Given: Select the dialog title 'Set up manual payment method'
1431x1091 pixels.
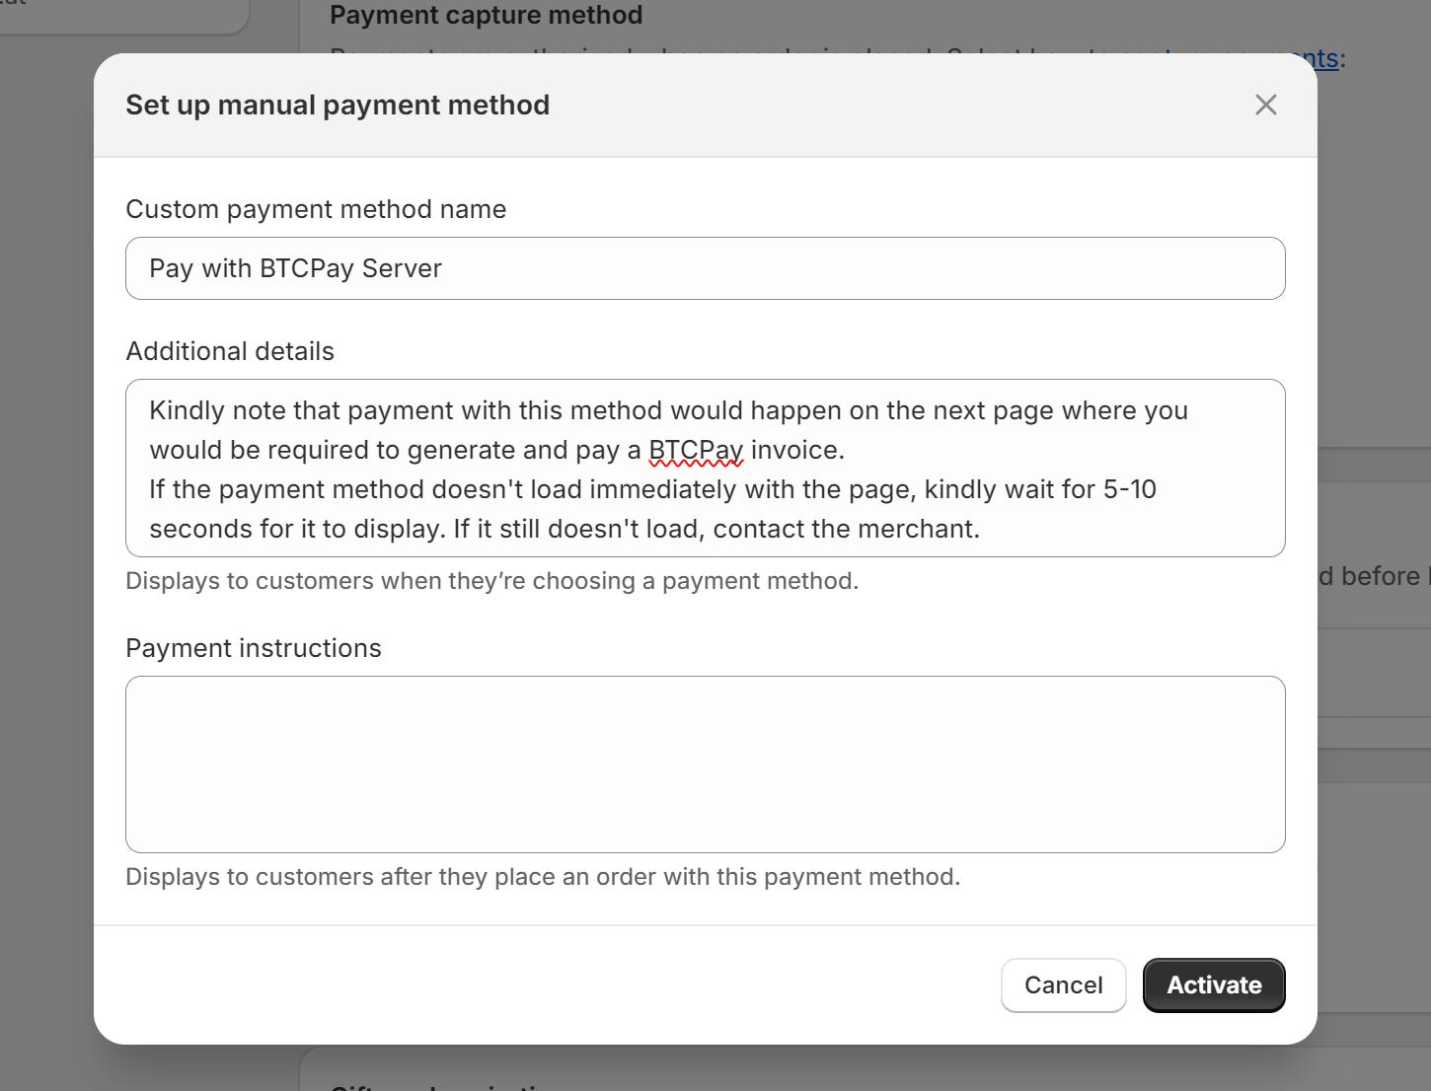Looking at the screenshot, I should pyautogui.click(x=338, y=105).
